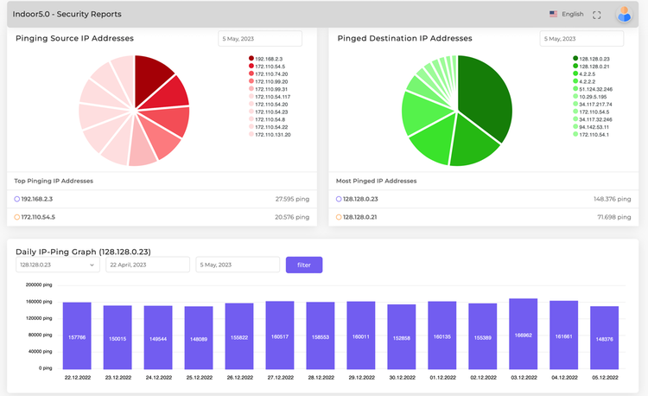This screenshot has height=396, width=648.
Task: Click the end date field in Daily IP-Ping Graph
Action: [x=238, y=265]
